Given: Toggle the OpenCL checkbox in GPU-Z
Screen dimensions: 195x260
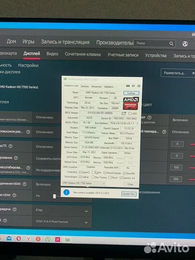Looking at the screenshot, I should point(80,172).
